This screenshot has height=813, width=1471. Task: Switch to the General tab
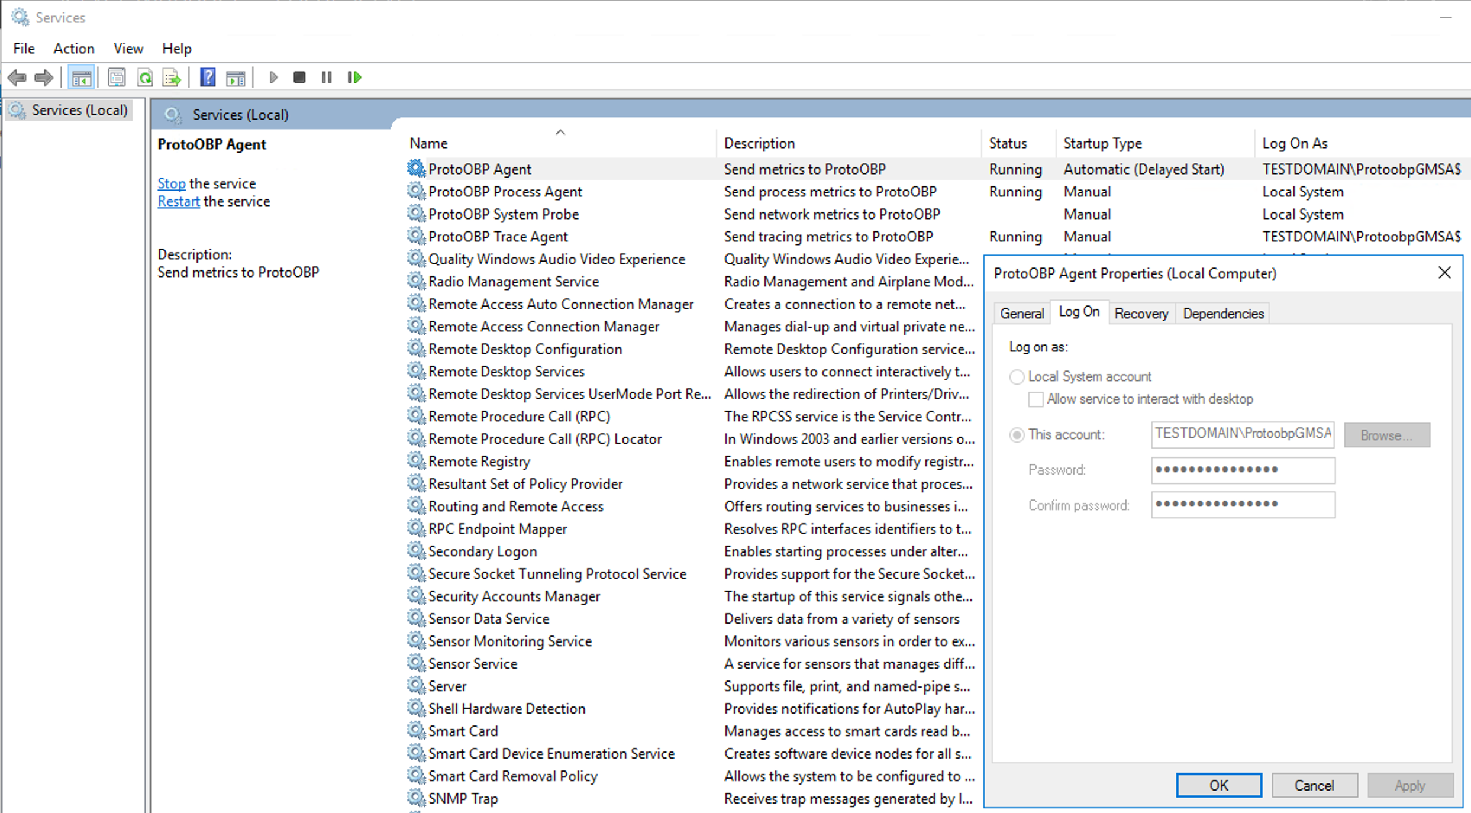tap(1022, 314)
